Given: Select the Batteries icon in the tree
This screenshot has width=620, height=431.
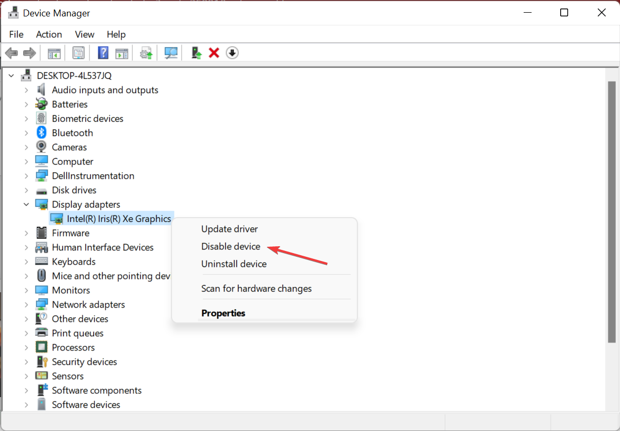Looking at the screenshot, I should click(x=41, y=104).
